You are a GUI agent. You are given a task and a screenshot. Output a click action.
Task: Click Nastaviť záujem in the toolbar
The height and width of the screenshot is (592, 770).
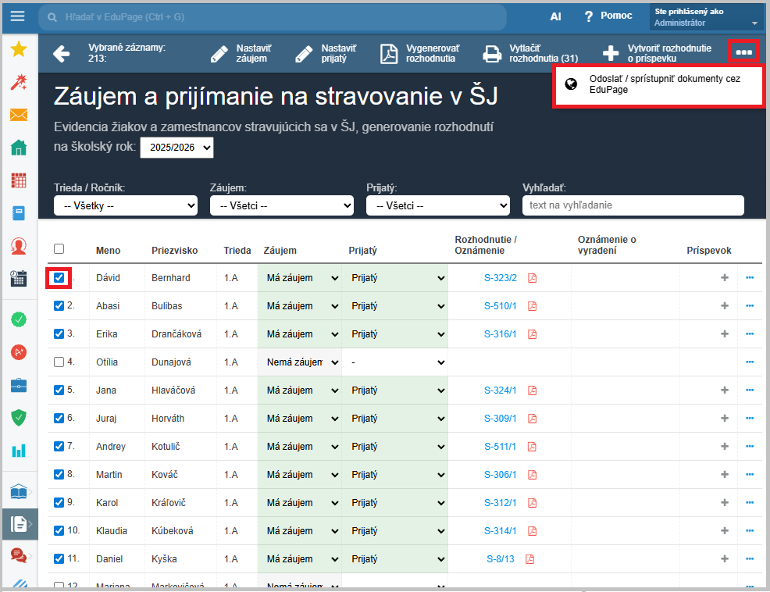(x=240, y=53)
